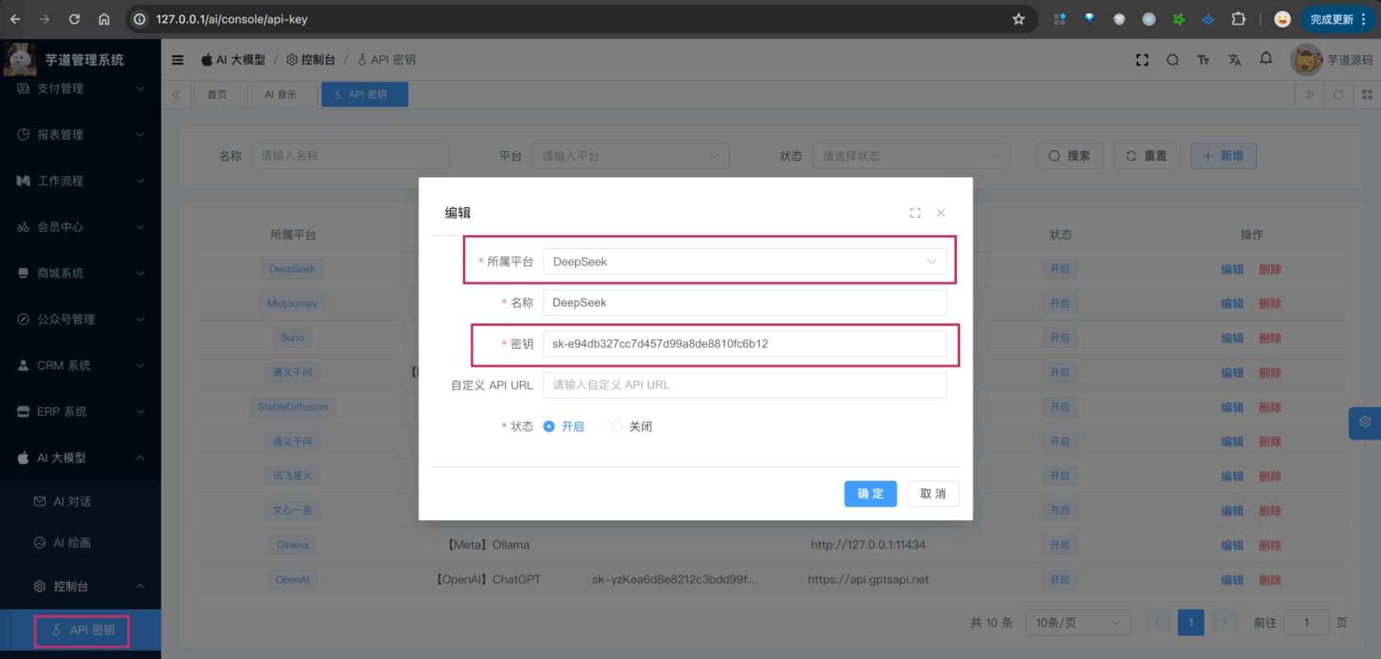Open the search magnifier icon in header
The height and width of the screenshot is (659, 1381).
1172,59
